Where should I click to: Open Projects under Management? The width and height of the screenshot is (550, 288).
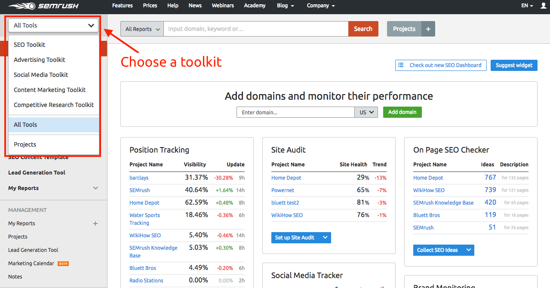18,237
